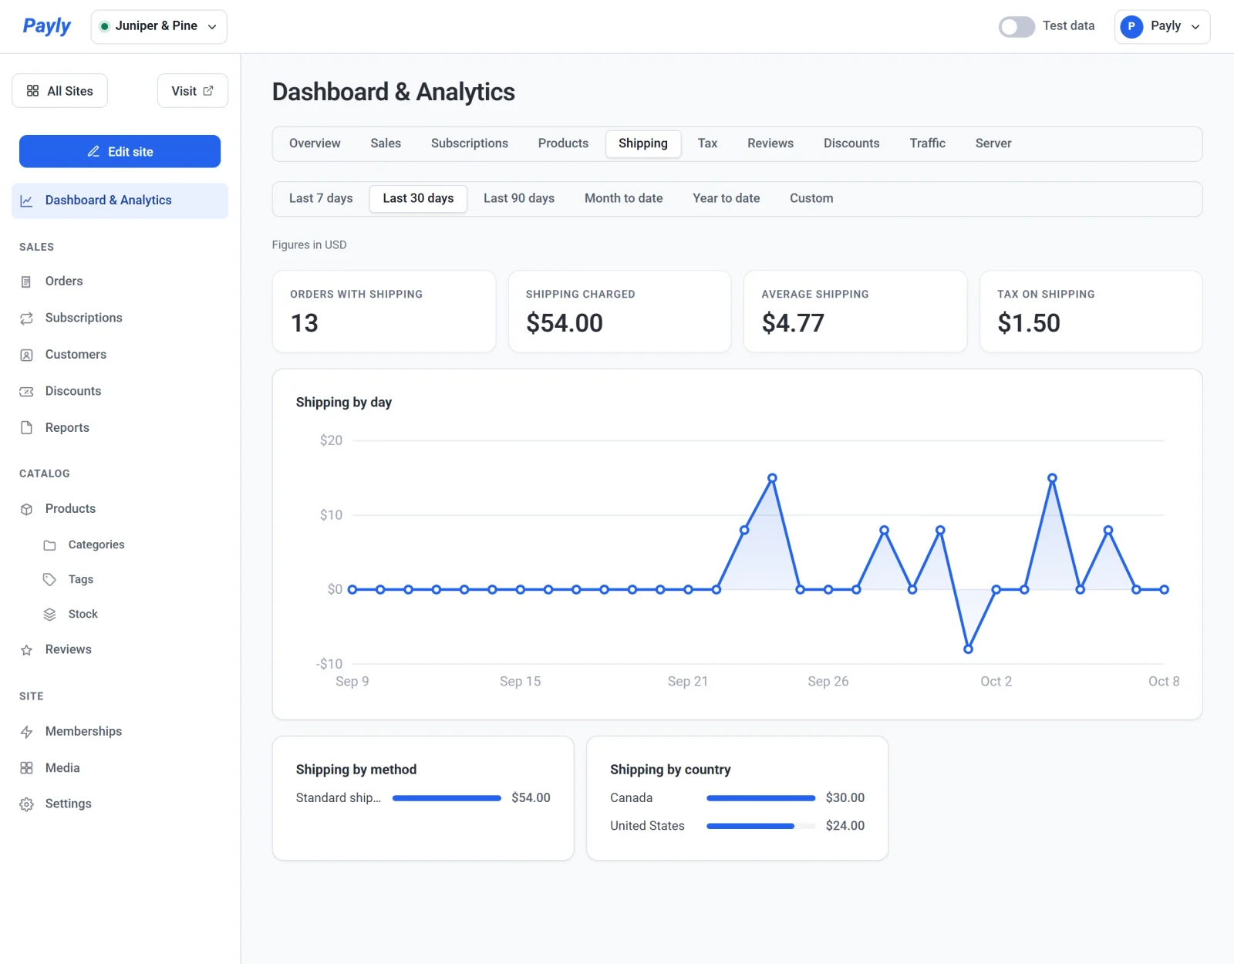This screenshot has height=964, width=1234.
Task: Click the Categories folder icon
Action: coord(49,545)
